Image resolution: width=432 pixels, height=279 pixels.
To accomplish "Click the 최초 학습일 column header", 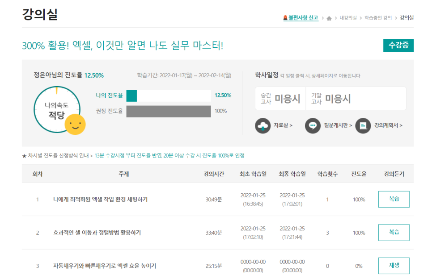I will point(253,174).
